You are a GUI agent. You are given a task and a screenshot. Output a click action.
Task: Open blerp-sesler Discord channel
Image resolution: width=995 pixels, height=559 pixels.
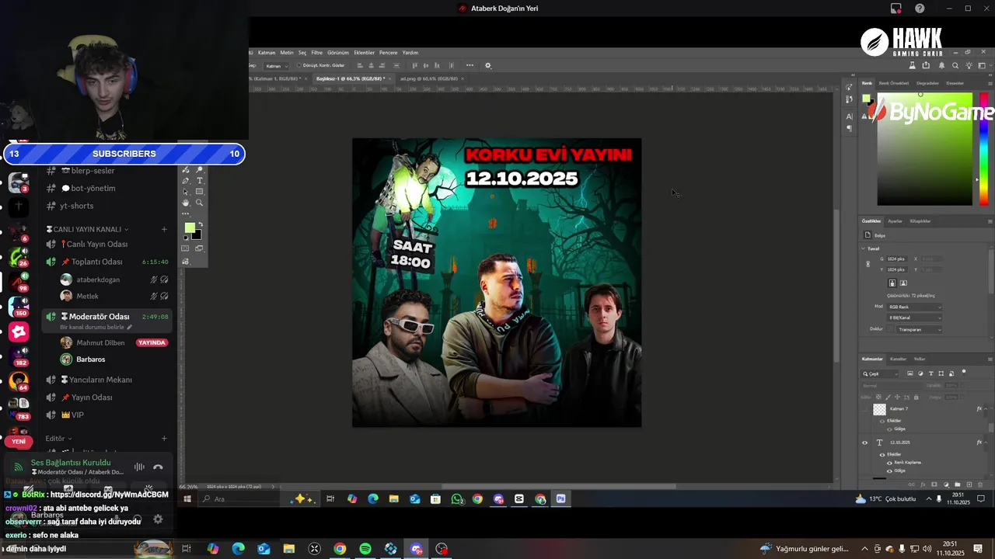tap(93, 171)
